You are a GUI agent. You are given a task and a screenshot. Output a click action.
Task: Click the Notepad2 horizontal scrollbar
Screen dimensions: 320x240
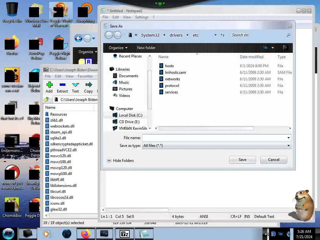tap(137, 210)
